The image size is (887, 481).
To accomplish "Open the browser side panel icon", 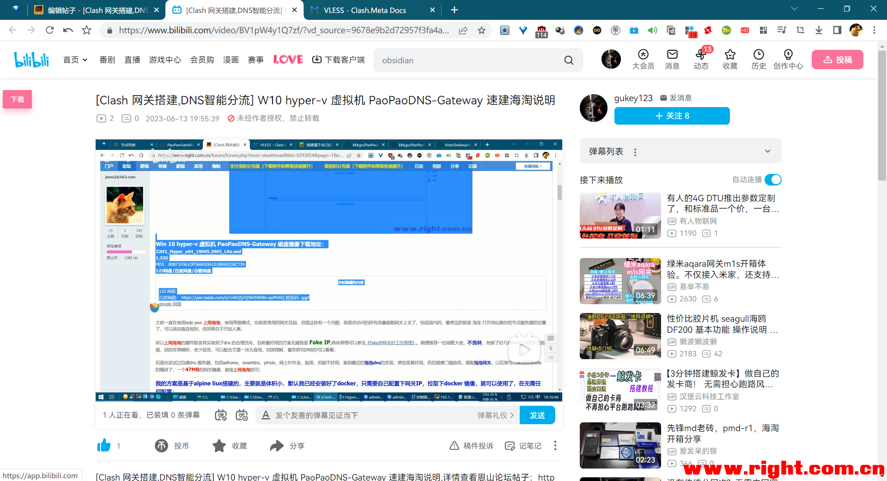I will (837, 30).
